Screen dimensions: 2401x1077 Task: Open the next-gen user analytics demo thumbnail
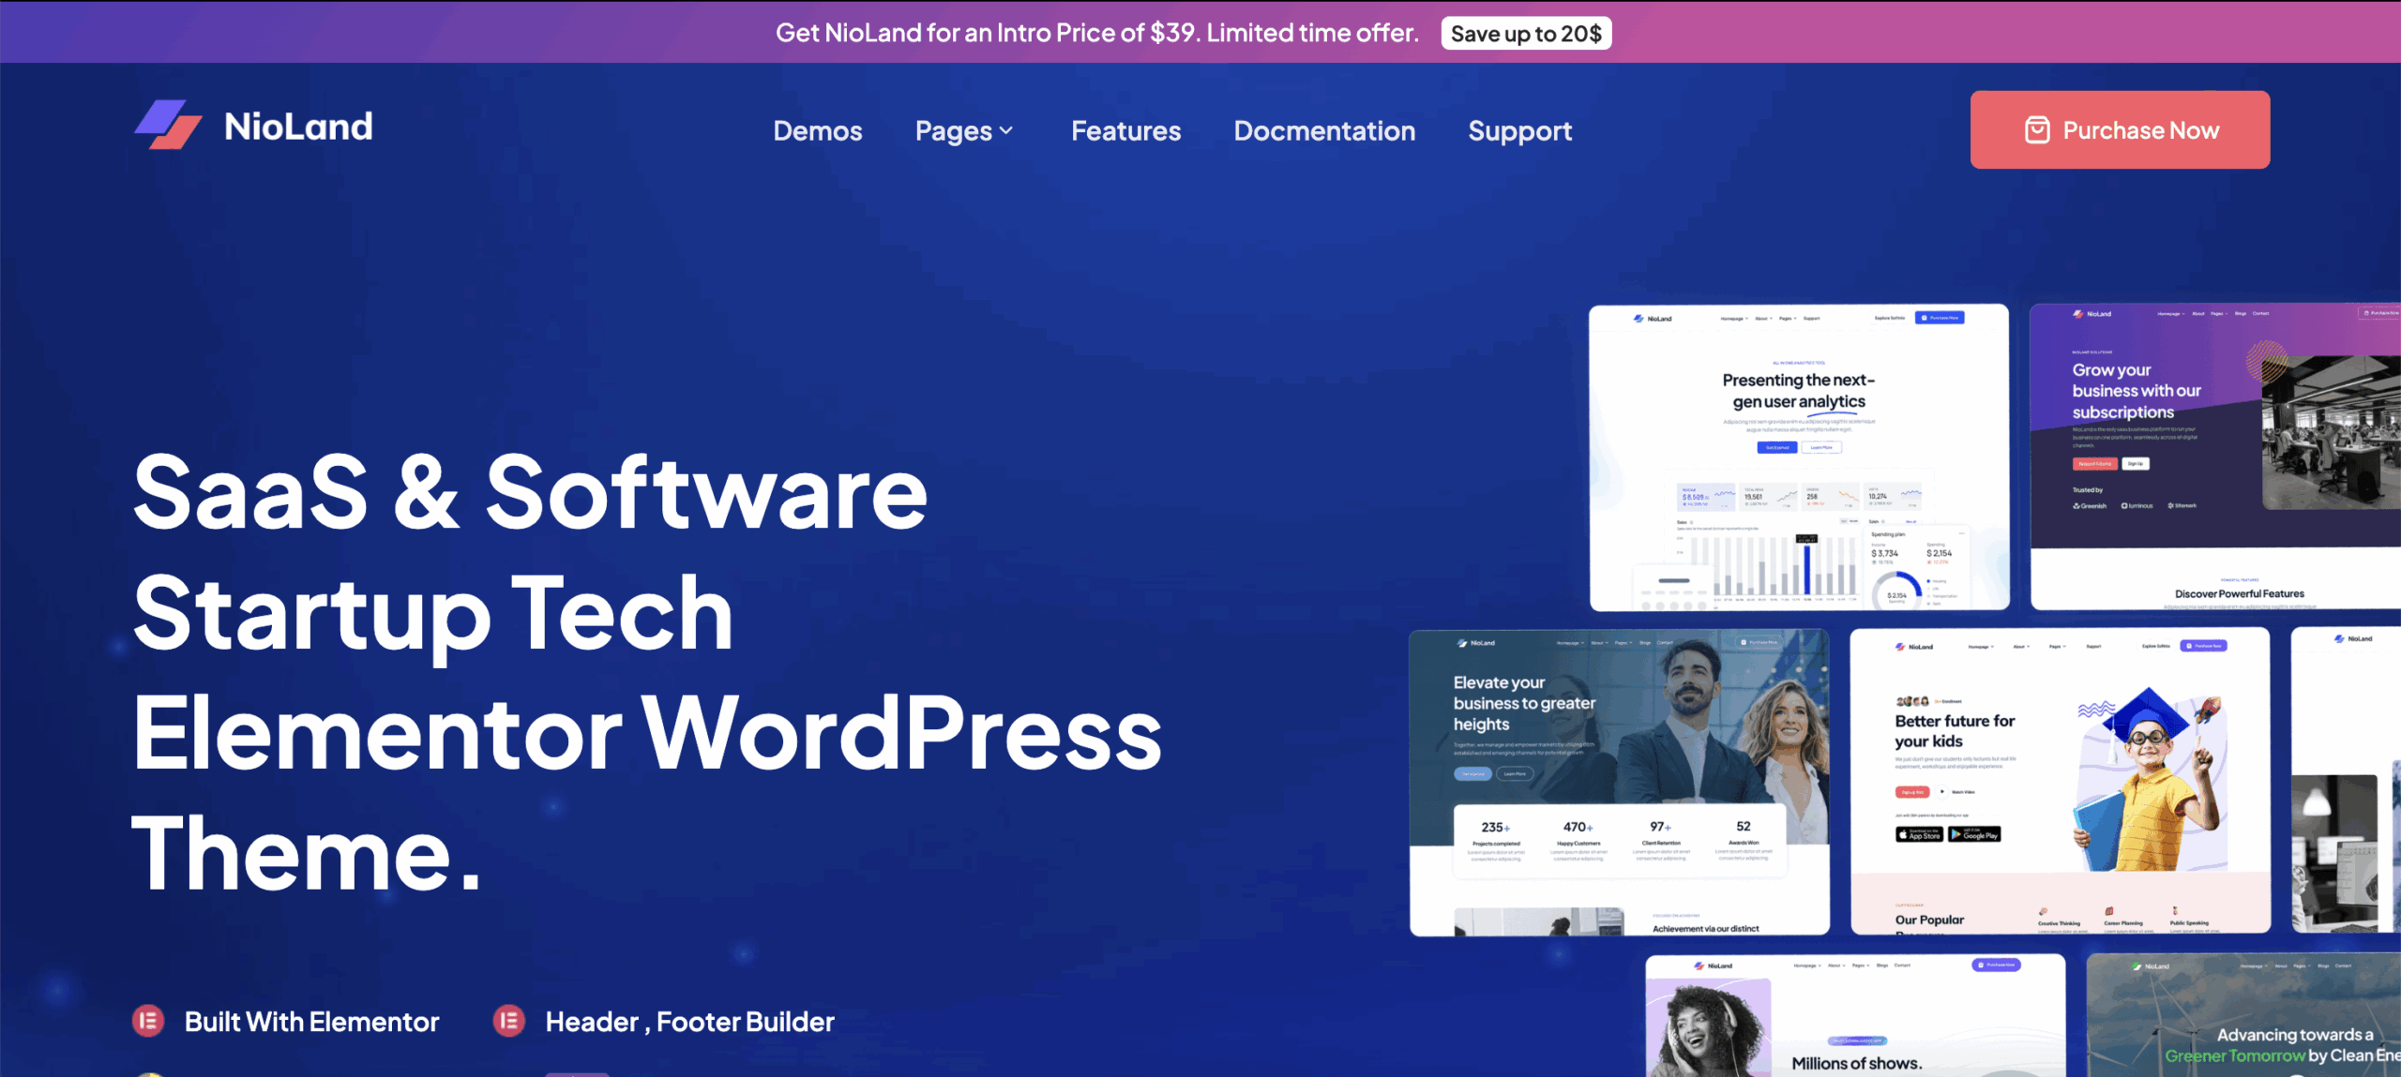coord(1799,456)
